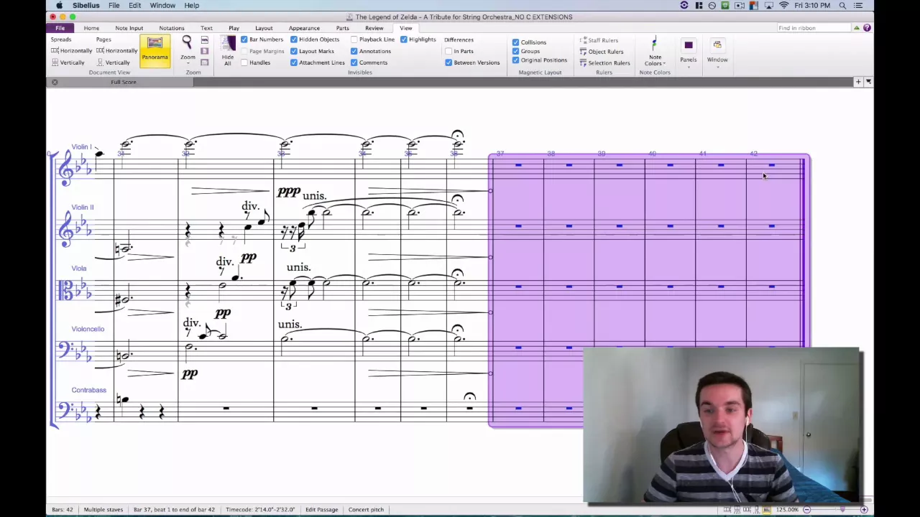
Task: Click the top zoom preset icon
Action: click(205, 40)
